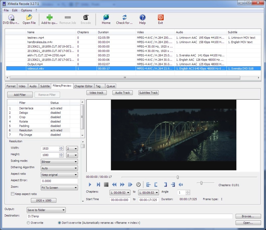Click the preview volume slider handle
The height and width of the screenshot is (230, 266).
(201, 183)
